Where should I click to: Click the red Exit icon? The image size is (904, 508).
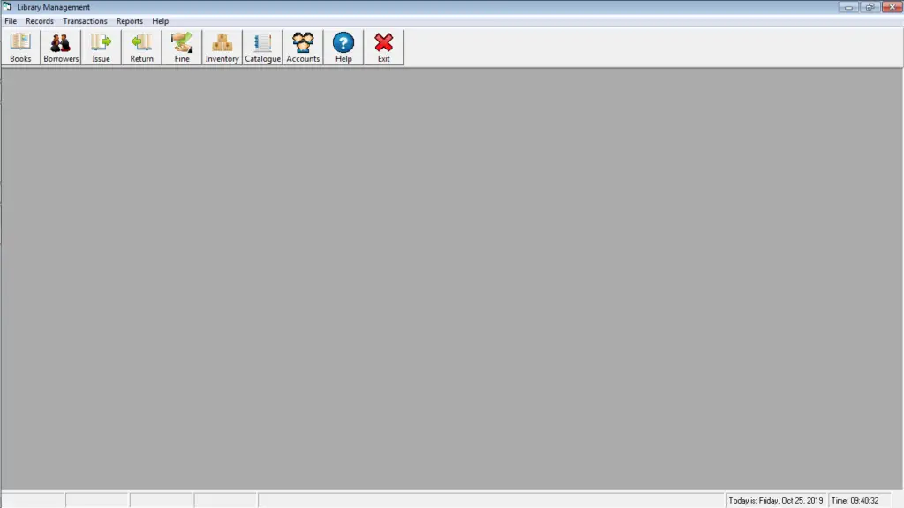[x=383, y=46]
